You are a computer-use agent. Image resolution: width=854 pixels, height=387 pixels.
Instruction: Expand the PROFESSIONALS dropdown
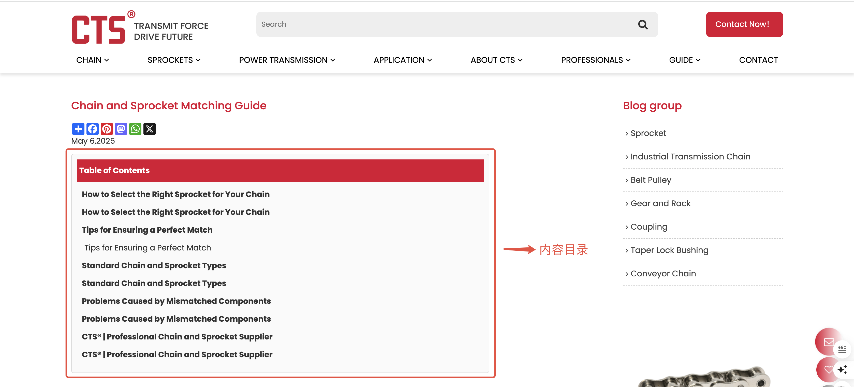pyautogui.click(x=596, y=60)
